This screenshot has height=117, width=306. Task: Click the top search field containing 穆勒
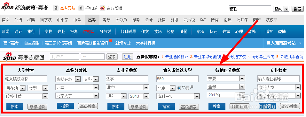click(250, 9)
